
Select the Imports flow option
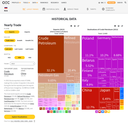[x=27, y=32]
